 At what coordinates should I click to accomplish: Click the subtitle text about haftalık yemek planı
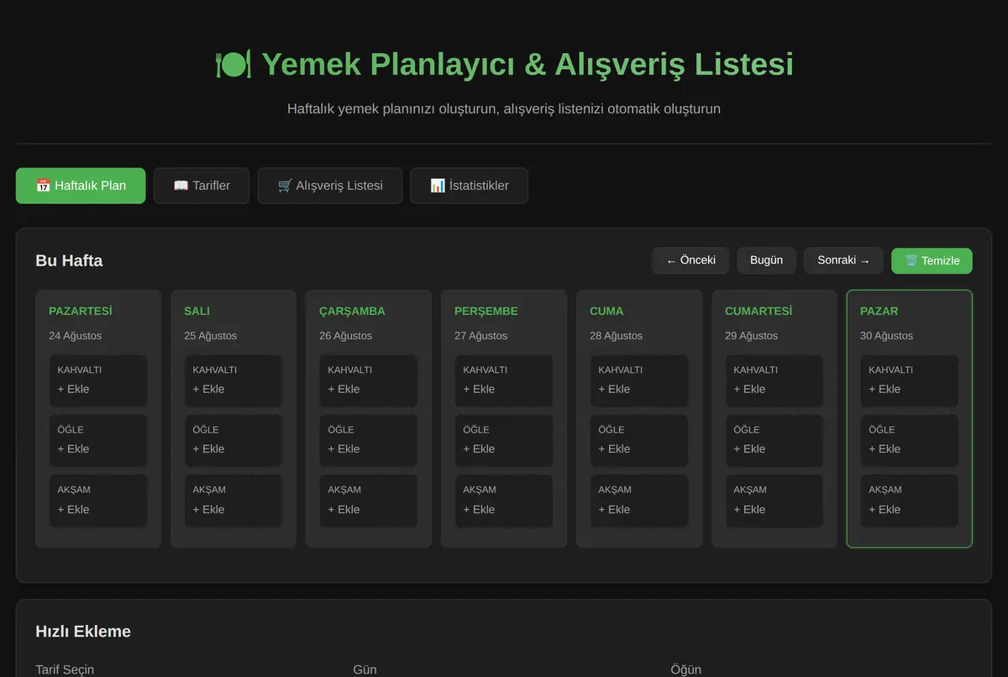coord(504,108)
